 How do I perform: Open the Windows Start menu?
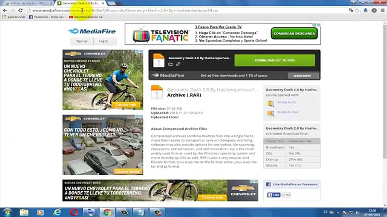click(x=7, y=212)
